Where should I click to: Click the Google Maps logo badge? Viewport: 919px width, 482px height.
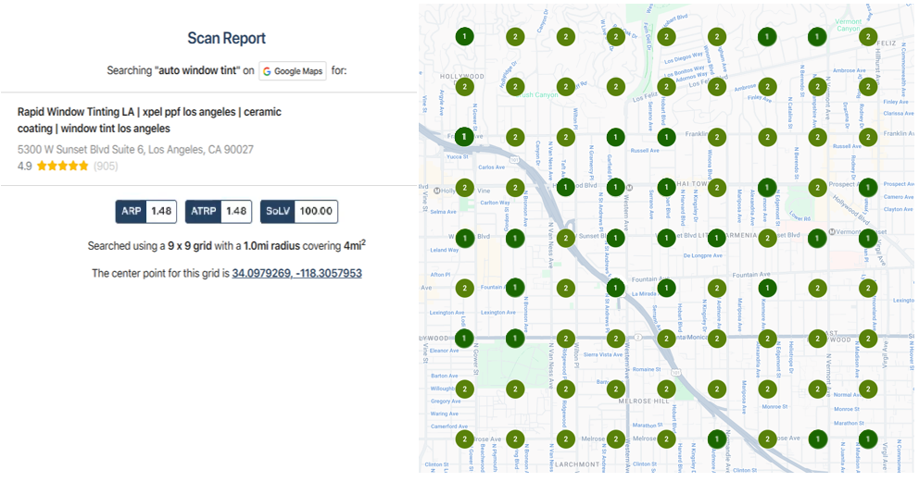point(293,71)
